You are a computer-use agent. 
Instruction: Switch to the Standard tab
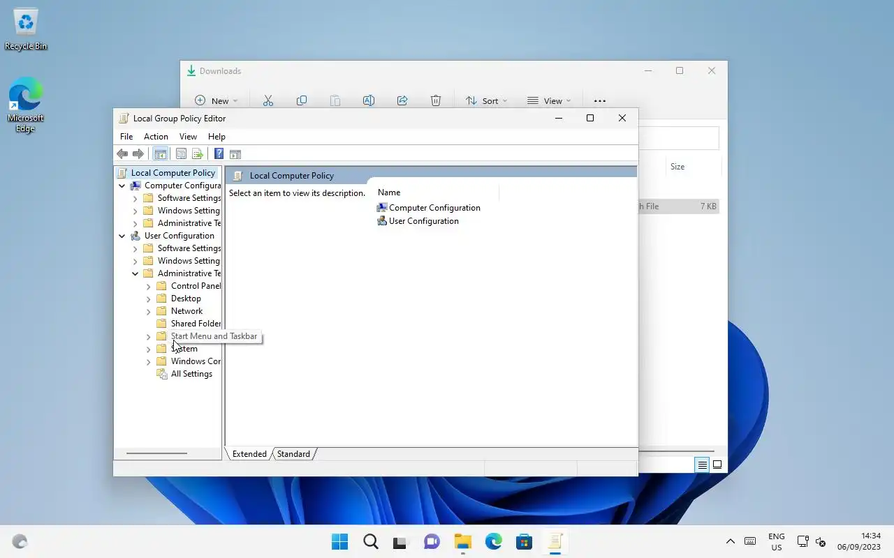tap(293, 454)
